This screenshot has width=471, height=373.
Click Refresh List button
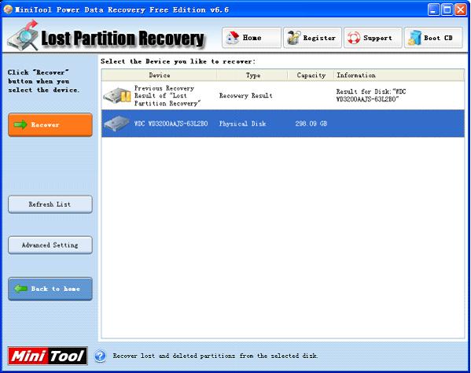tap(50, 205)
